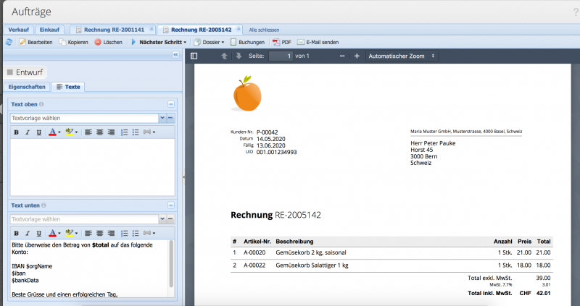The width and height of the screenshot is (580, 306).
Task: Click the Entwurf status button
Action: tap(25, 72)
